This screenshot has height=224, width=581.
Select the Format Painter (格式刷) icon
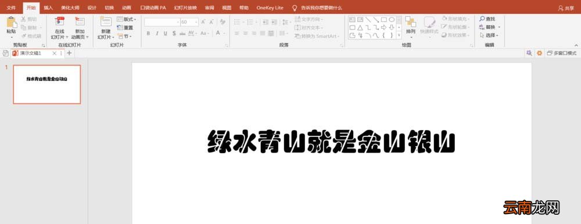tap(24, 36)
